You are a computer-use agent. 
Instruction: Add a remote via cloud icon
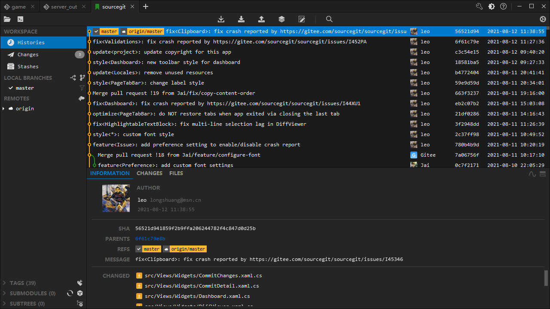coord(82,98)
